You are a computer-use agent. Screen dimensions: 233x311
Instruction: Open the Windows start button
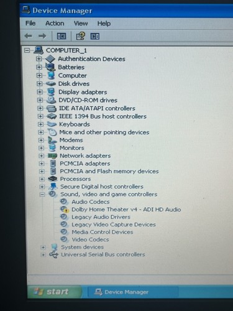click(54, 292)
